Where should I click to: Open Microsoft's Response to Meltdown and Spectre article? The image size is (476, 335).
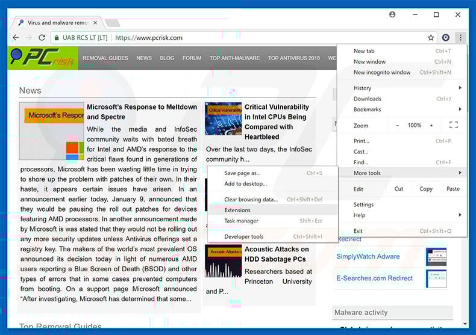142,112
